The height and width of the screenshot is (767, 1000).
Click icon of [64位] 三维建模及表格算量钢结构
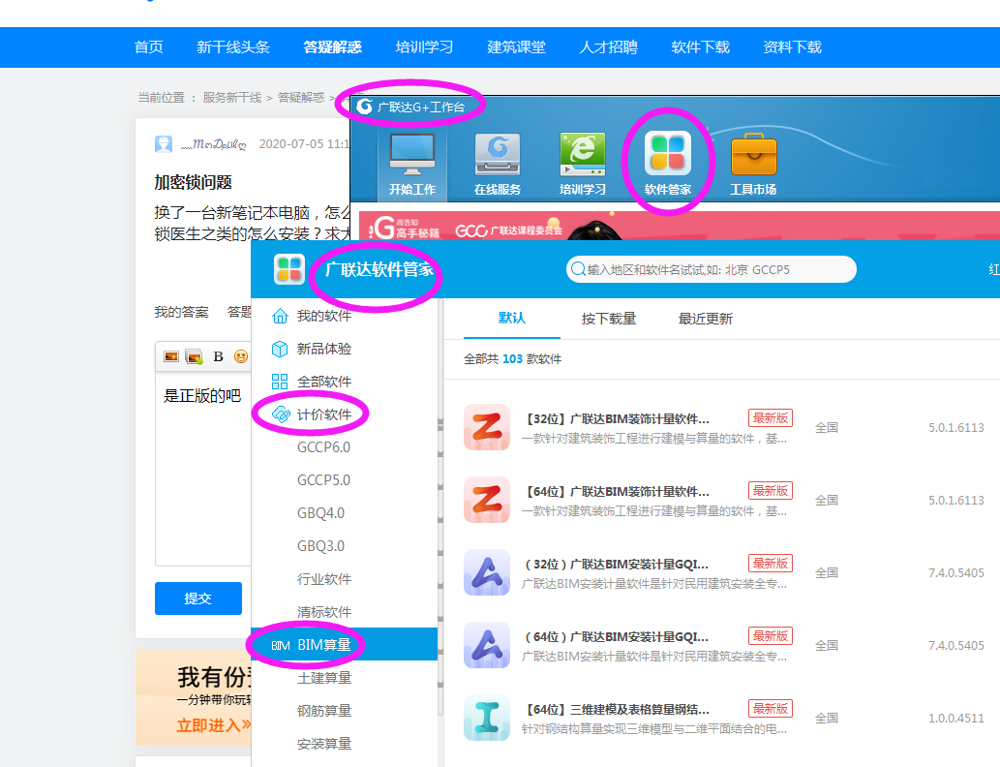pos(487,718)
